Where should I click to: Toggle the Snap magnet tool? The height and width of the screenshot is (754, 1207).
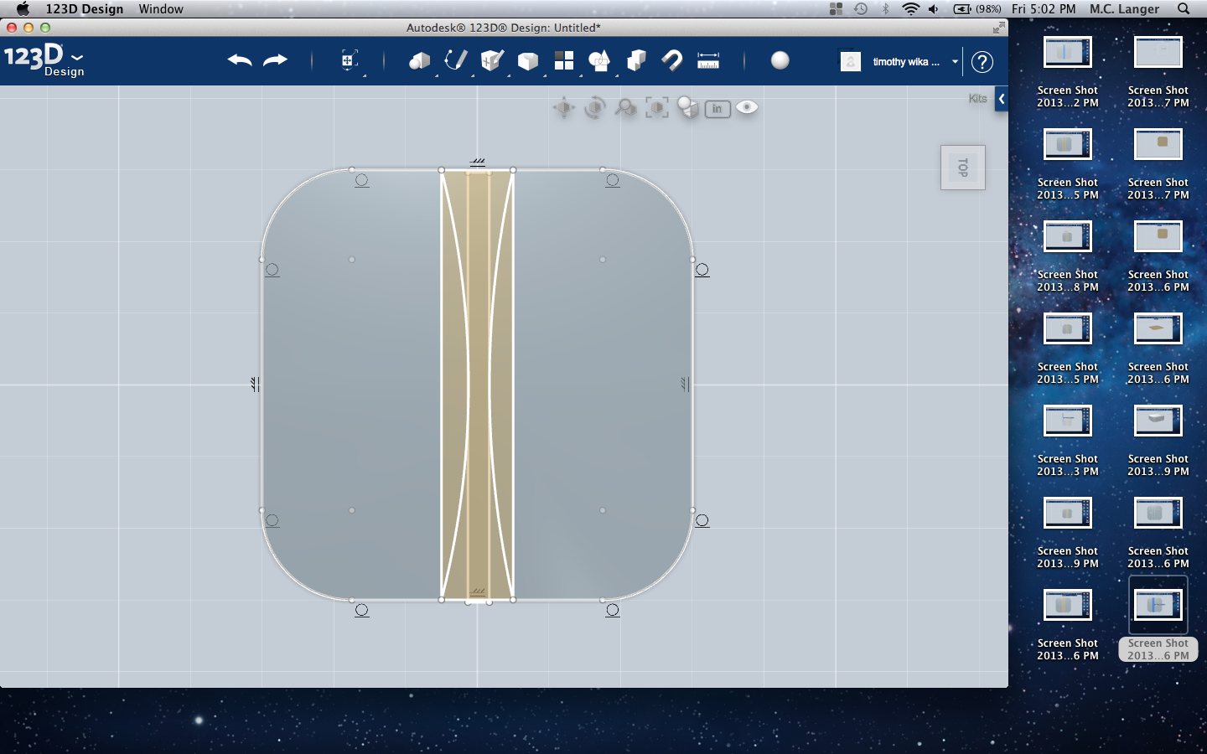(671, 60)
